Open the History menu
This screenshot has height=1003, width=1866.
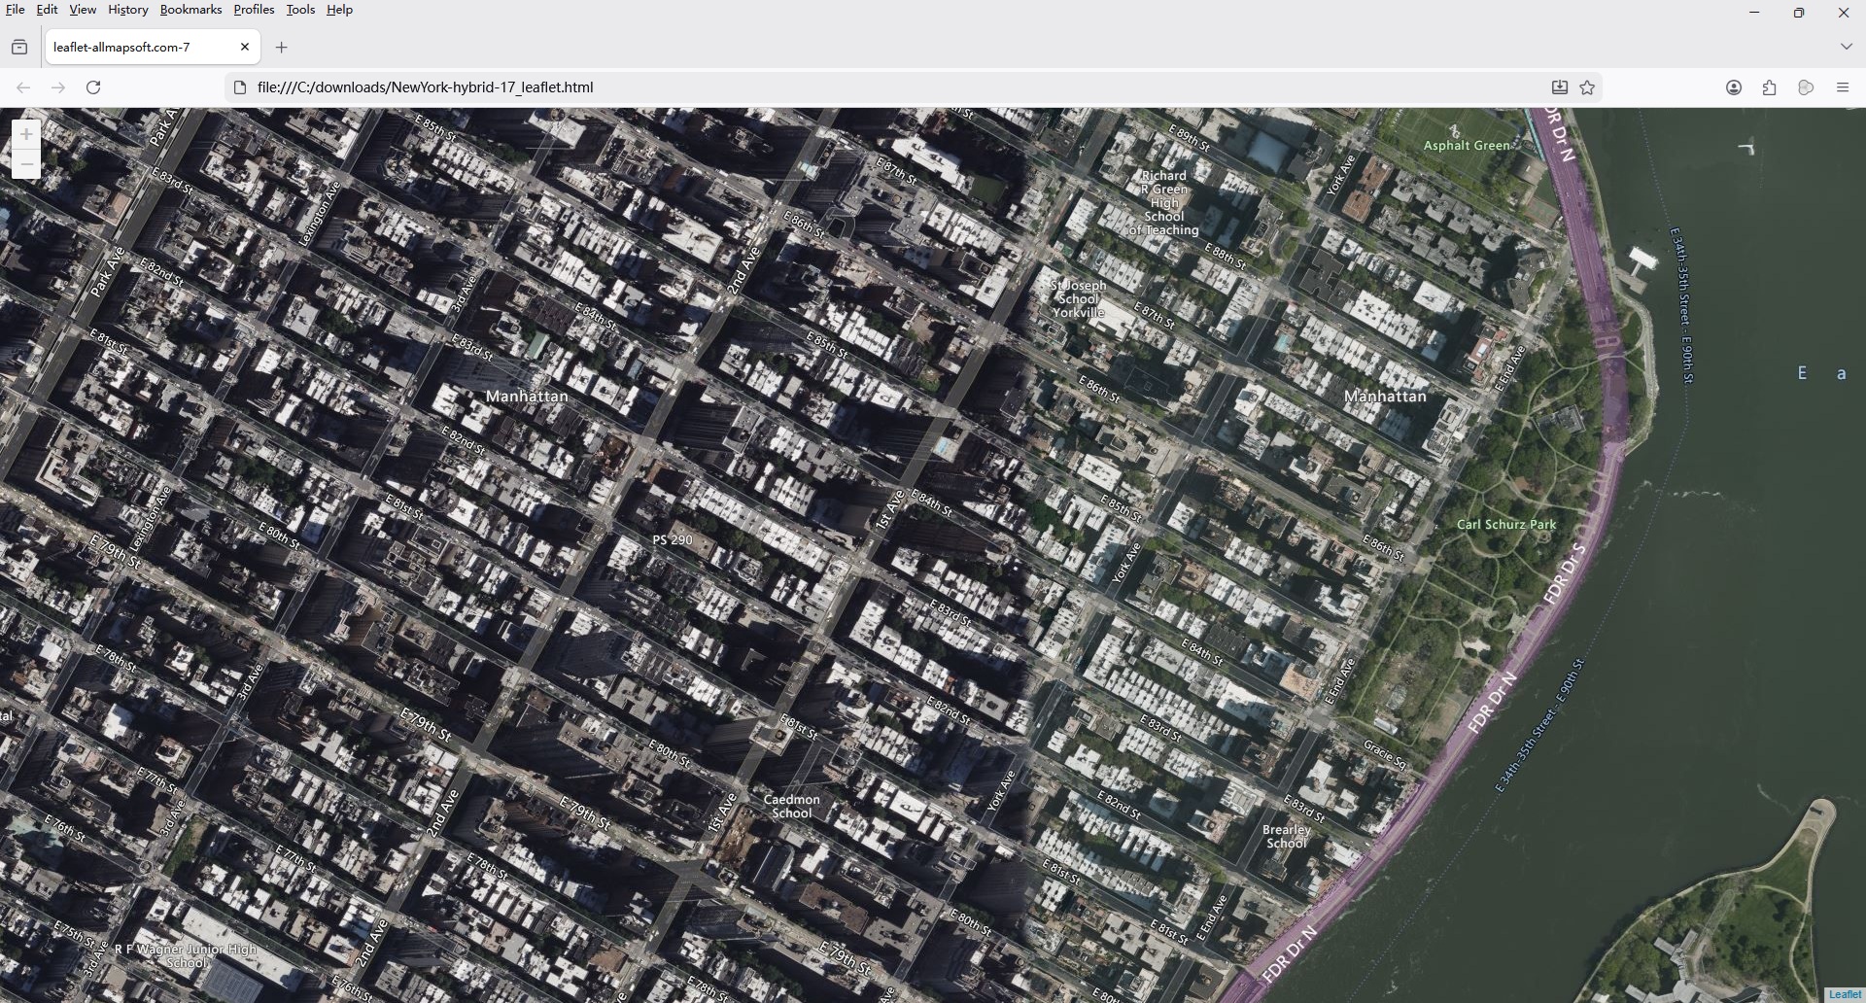coord(128,10)
